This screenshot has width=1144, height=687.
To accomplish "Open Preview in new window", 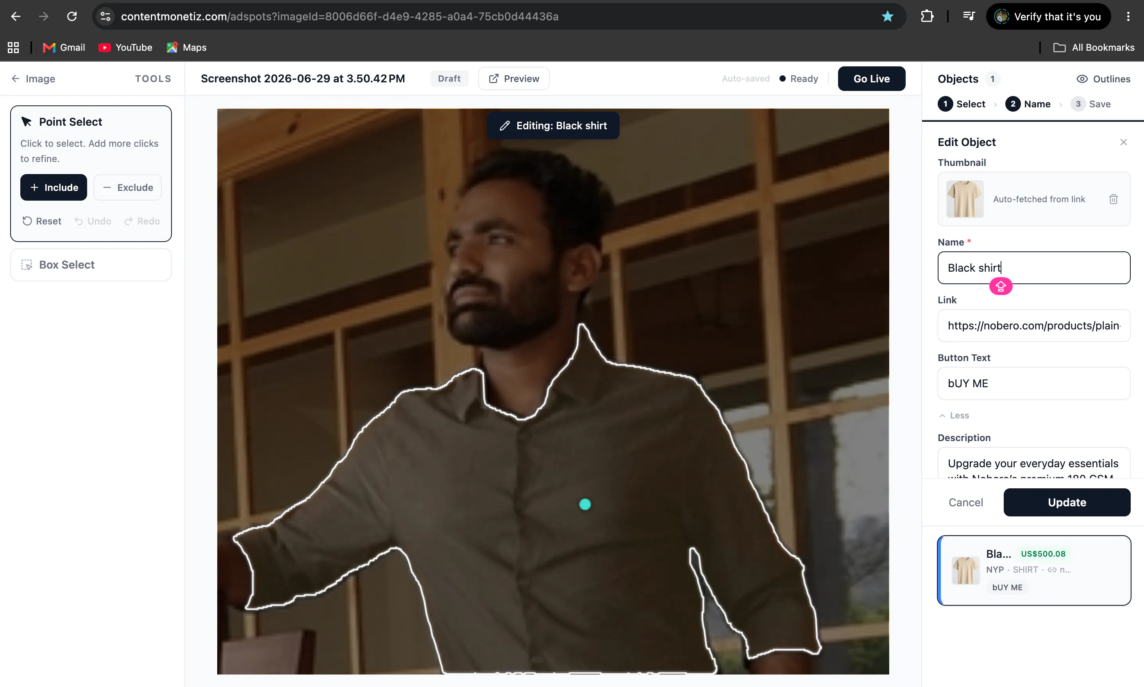I will pos(514,79).
